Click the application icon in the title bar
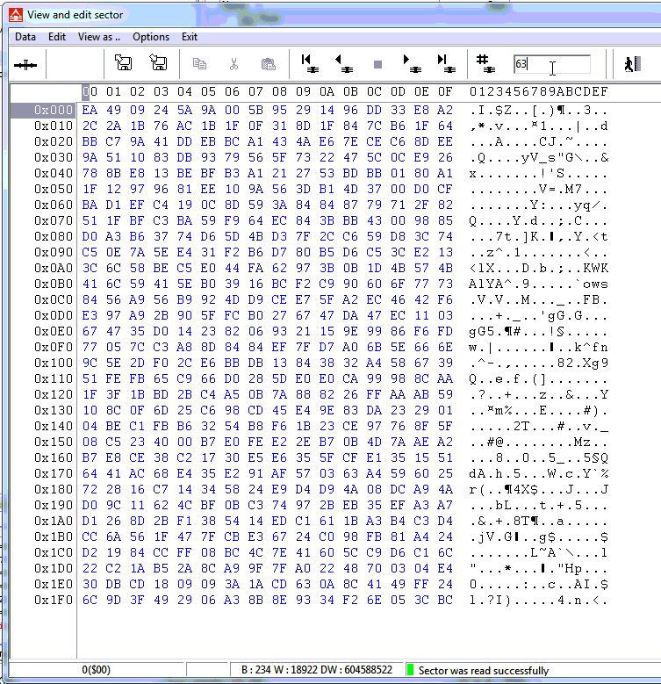 click(16, 15)
